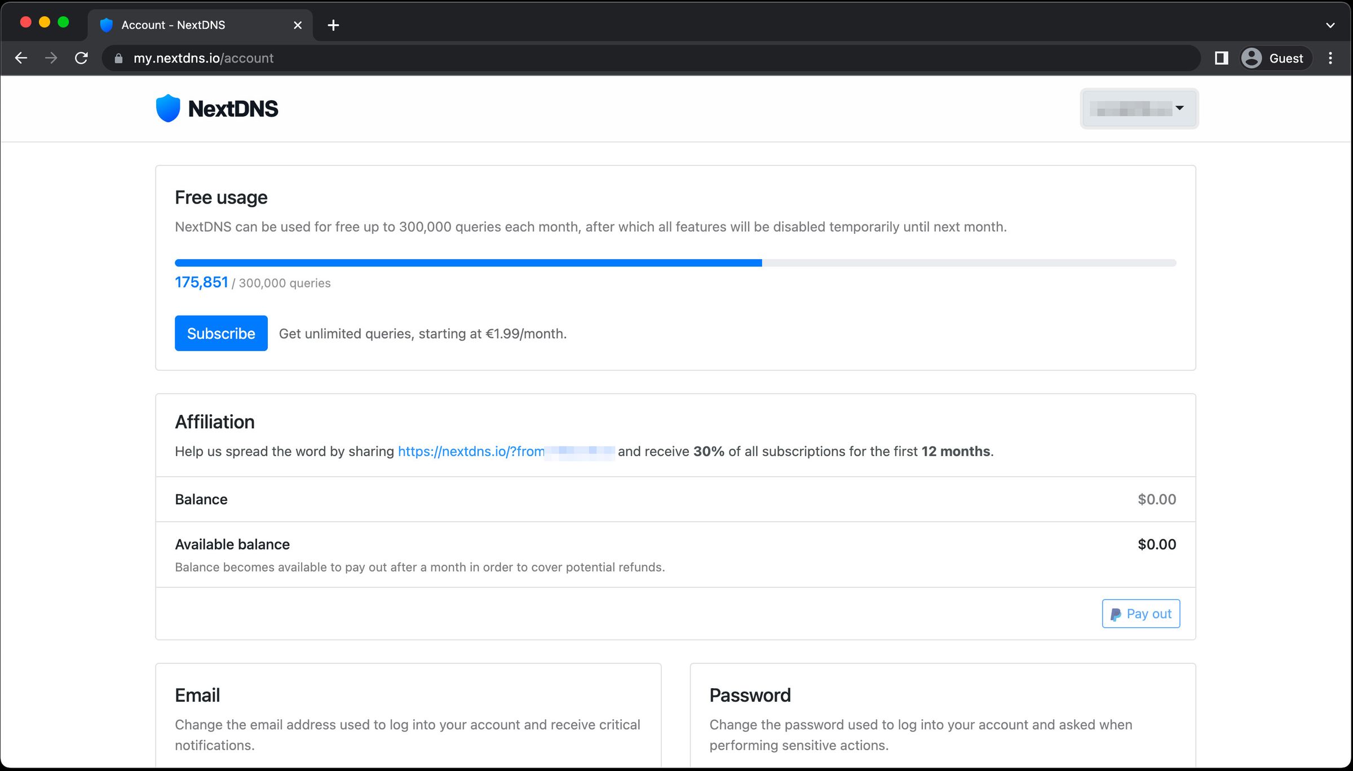Image resolution: width=1353 pixels, height=771 pixels.
Task: Click the NextDNS wordmark in header
Action: pos(233,109)
